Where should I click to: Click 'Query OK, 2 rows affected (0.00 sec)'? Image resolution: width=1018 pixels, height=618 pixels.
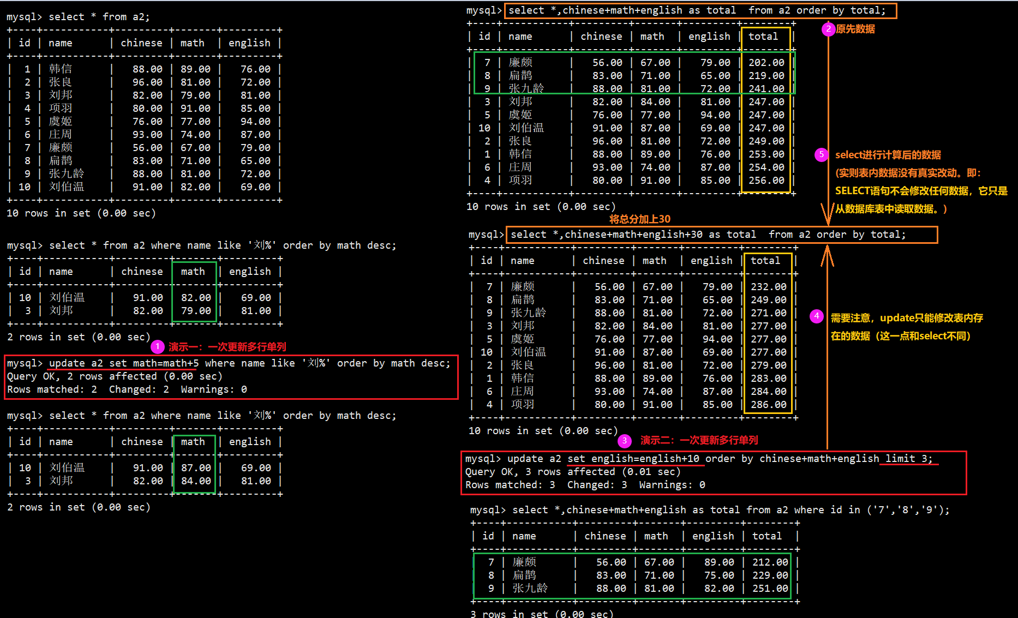click(x=115, y=376)
